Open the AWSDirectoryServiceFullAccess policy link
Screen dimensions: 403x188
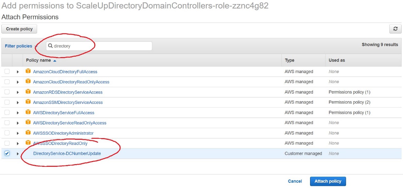click(64, 112)
